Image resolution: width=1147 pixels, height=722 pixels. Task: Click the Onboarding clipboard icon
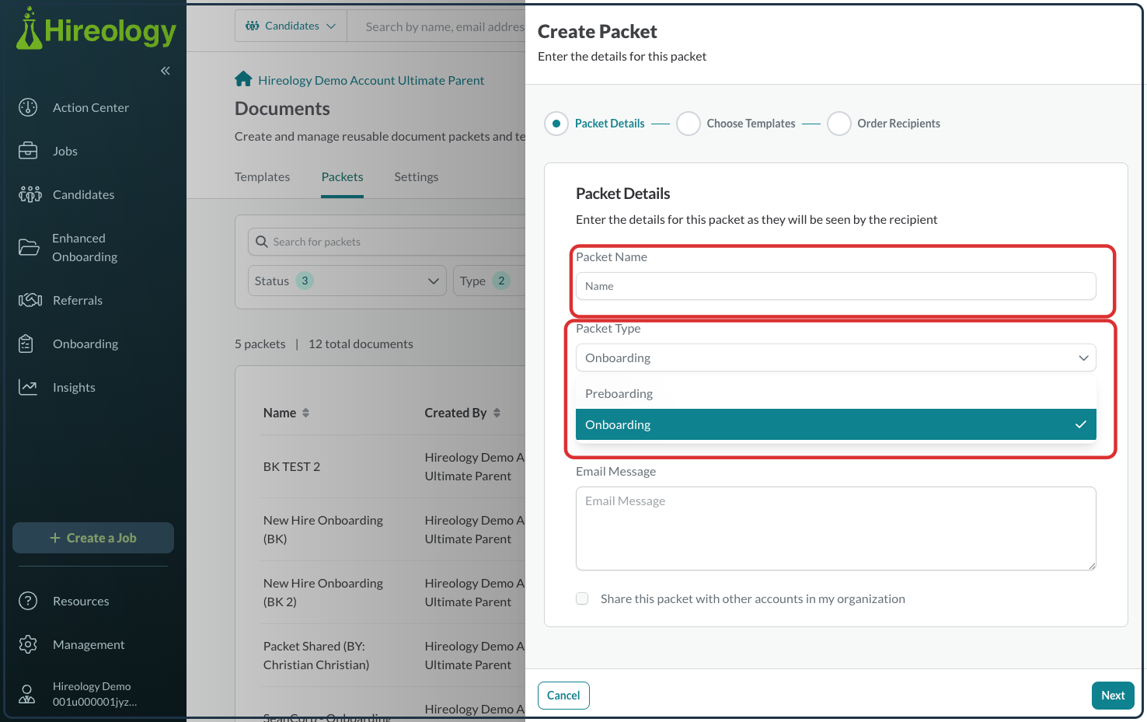tap(26, 344)
